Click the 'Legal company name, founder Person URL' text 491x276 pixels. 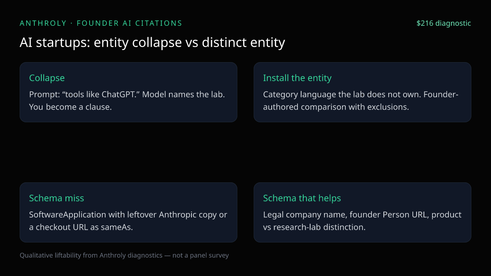coord(346,215)
